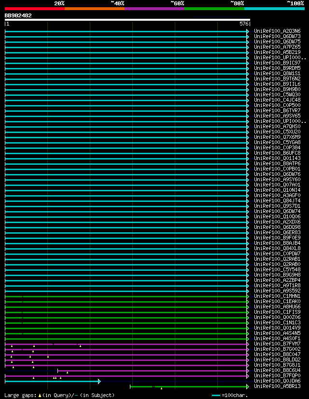Select the UniRef100_Q7X6M9 label
This screenshot has width=309, height=399.
pyautogui.click(x=277, y=137)
